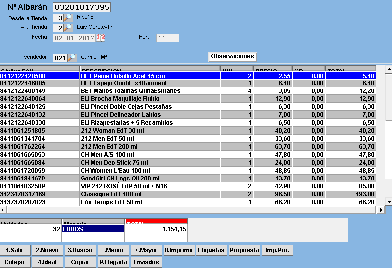This screenshot has width=392, height=268.
Task: Click the Vendedor code field
Action: (x=60, y=58)
